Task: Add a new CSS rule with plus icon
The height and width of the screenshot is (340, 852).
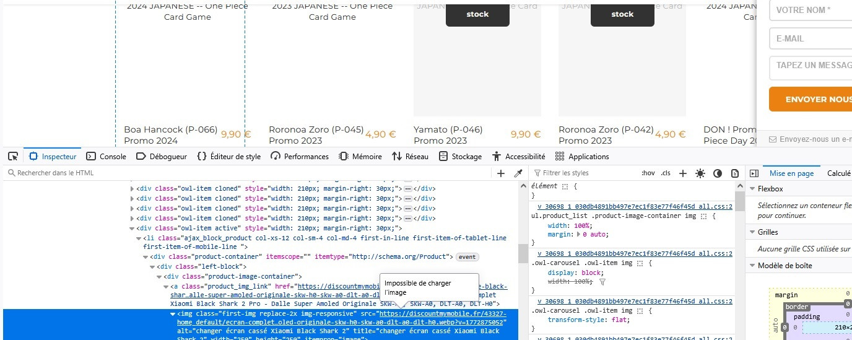Action: [682, 173]
